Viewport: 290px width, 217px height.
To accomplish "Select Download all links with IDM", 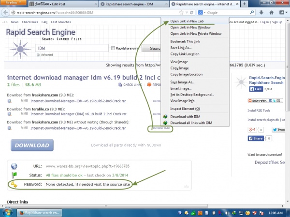I will coord(195,123).
